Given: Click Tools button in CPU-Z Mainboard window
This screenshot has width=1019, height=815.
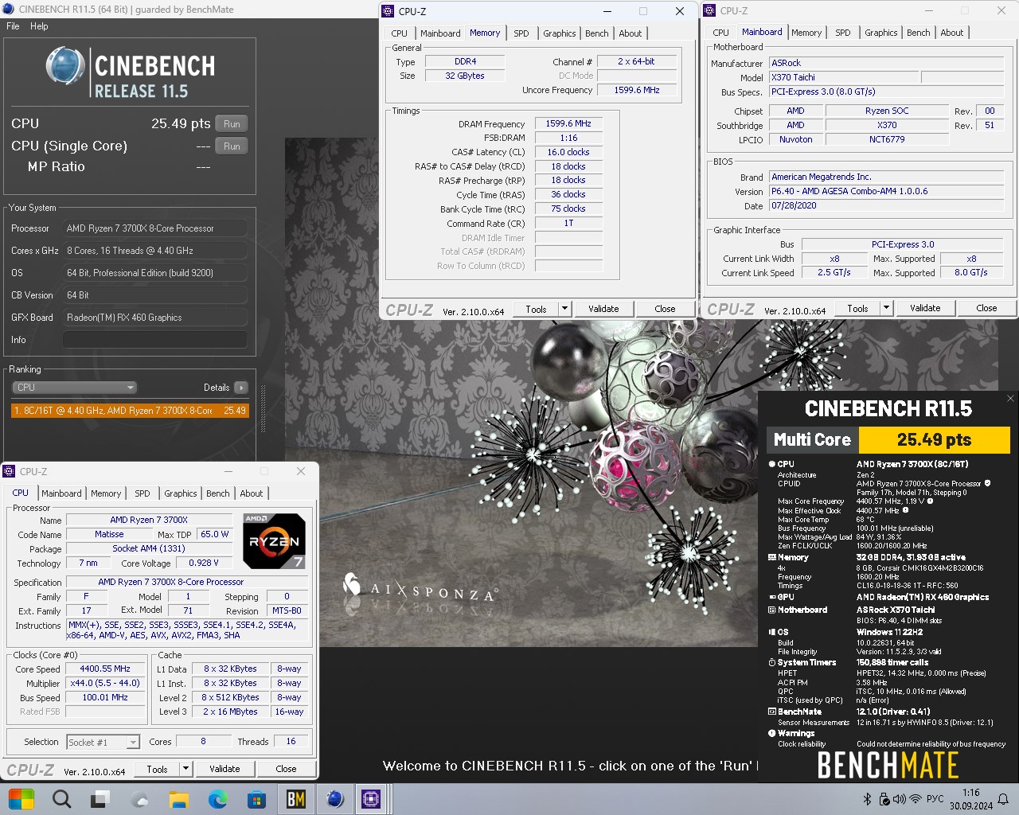Looking at the screenshot, I should [x=858, y=308].
